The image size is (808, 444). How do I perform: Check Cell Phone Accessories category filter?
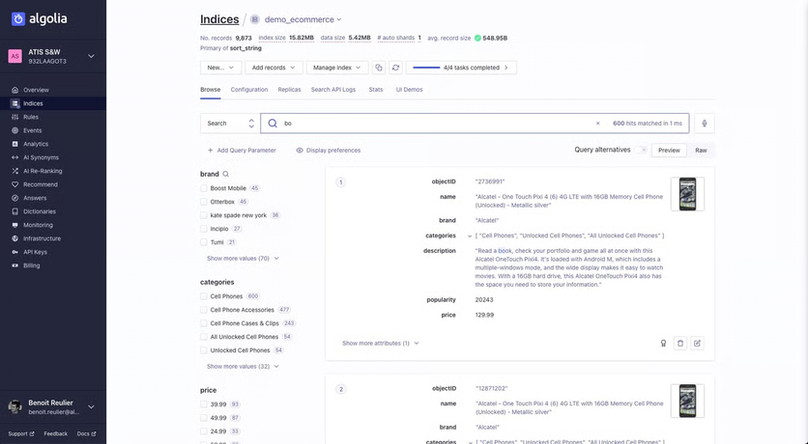click(x=204, y=310)
